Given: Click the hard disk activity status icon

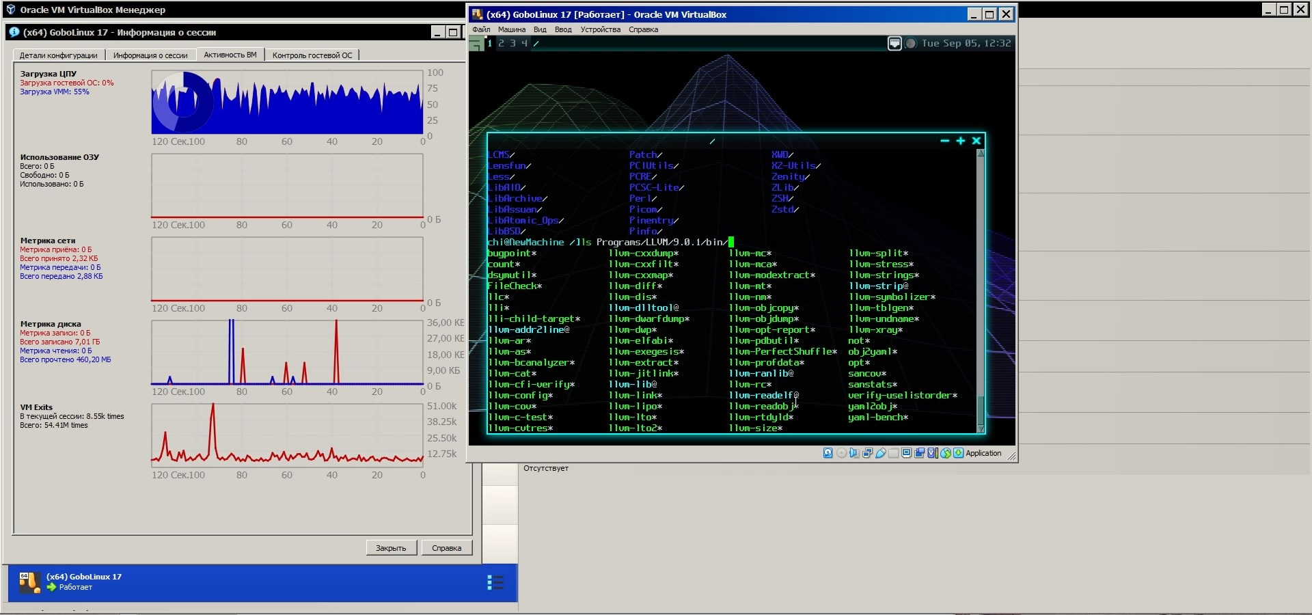Looking at the screenshot, I should point(828,453).
